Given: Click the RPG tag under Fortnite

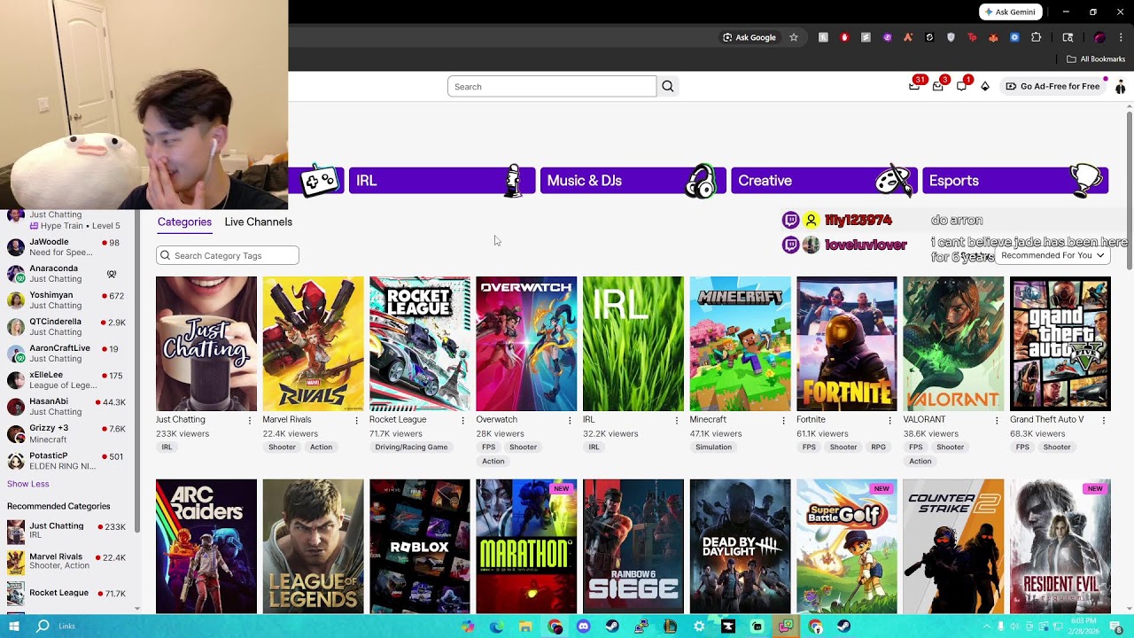Looking at the screenshot, I should click(878, 447).
